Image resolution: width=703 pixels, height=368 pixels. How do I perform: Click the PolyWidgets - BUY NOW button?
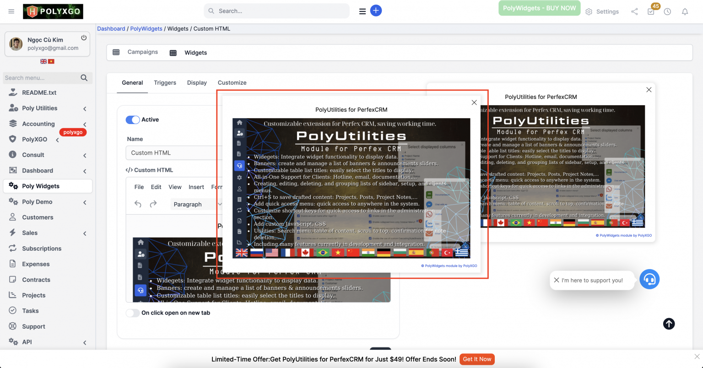539,8
